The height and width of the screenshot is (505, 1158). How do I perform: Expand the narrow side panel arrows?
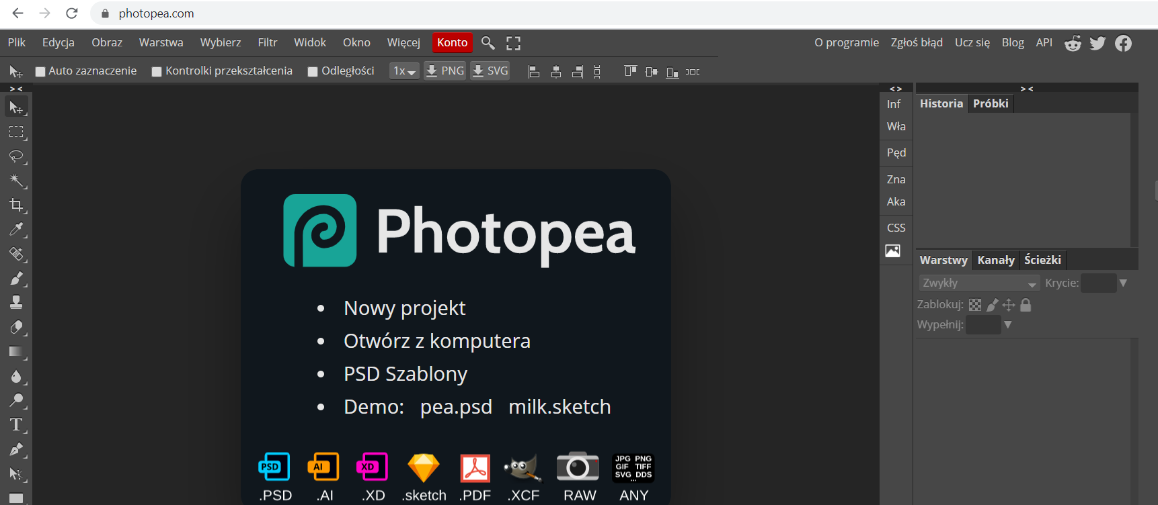[896, 89]
